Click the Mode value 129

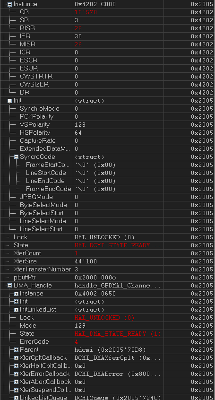click(80, 326)
